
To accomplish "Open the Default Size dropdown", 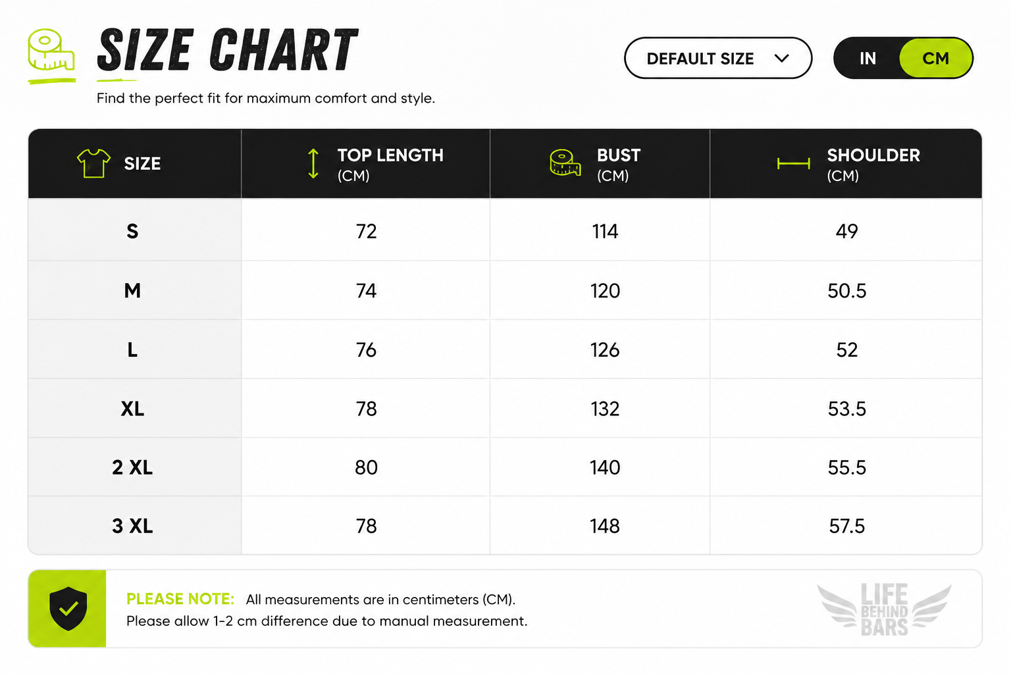I will pyautogui.click(x=718, y=58).
